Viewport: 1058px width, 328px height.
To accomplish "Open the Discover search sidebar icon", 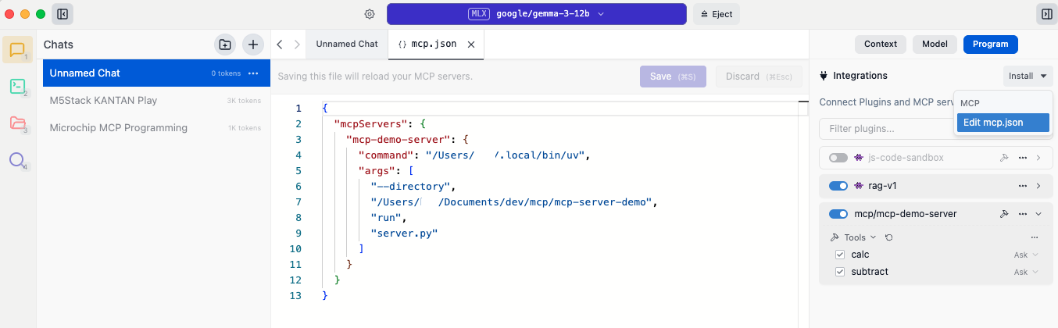I will (x=17, y=160).
